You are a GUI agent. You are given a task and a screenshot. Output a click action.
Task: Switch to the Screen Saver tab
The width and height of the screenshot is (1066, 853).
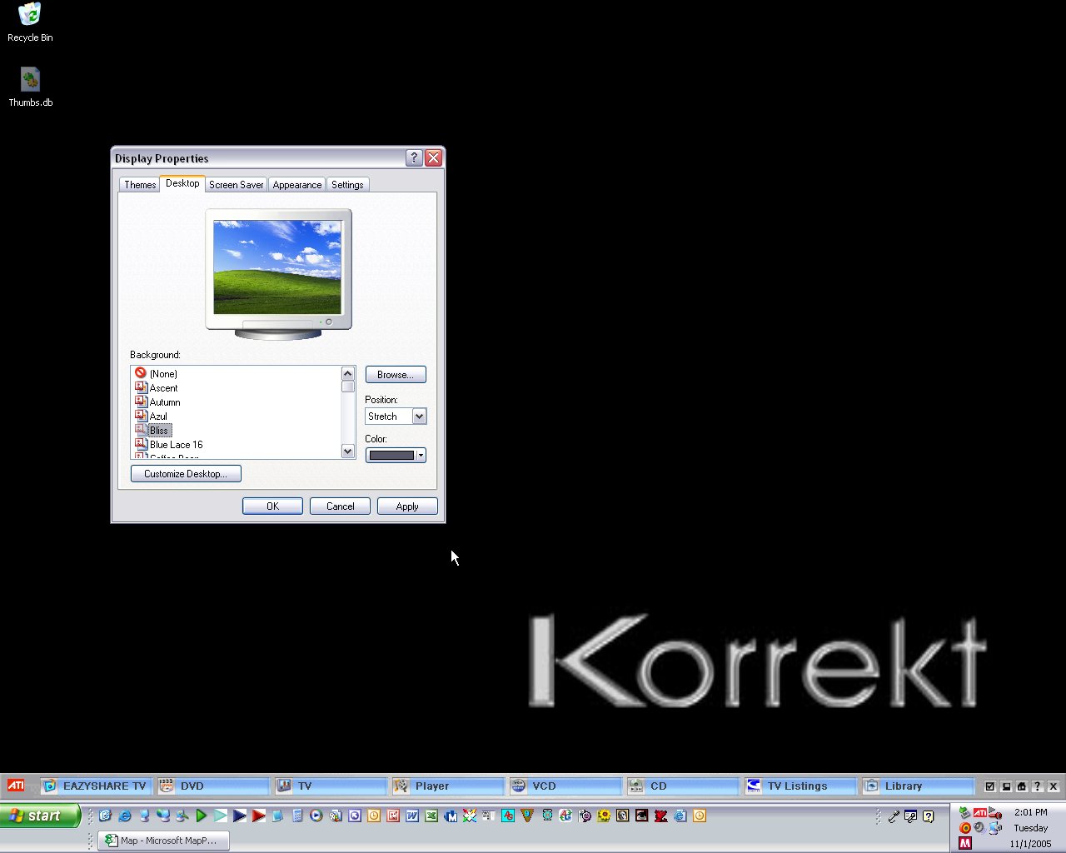coord(236,185)
